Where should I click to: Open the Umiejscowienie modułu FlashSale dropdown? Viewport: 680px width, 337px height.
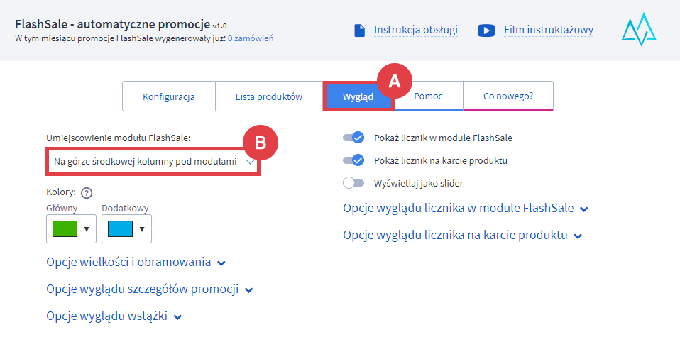tap(152, 162)
